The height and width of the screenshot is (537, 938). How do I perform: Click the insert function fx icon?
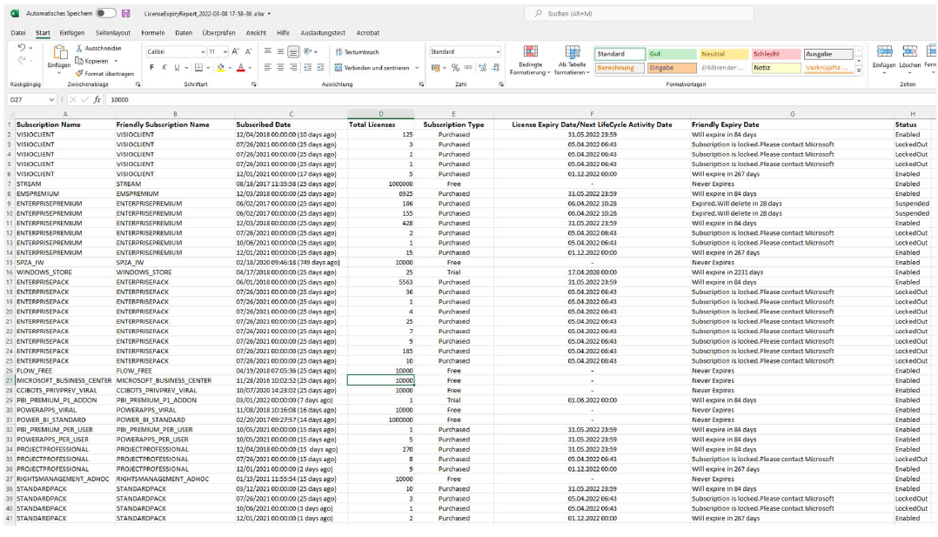97,99
